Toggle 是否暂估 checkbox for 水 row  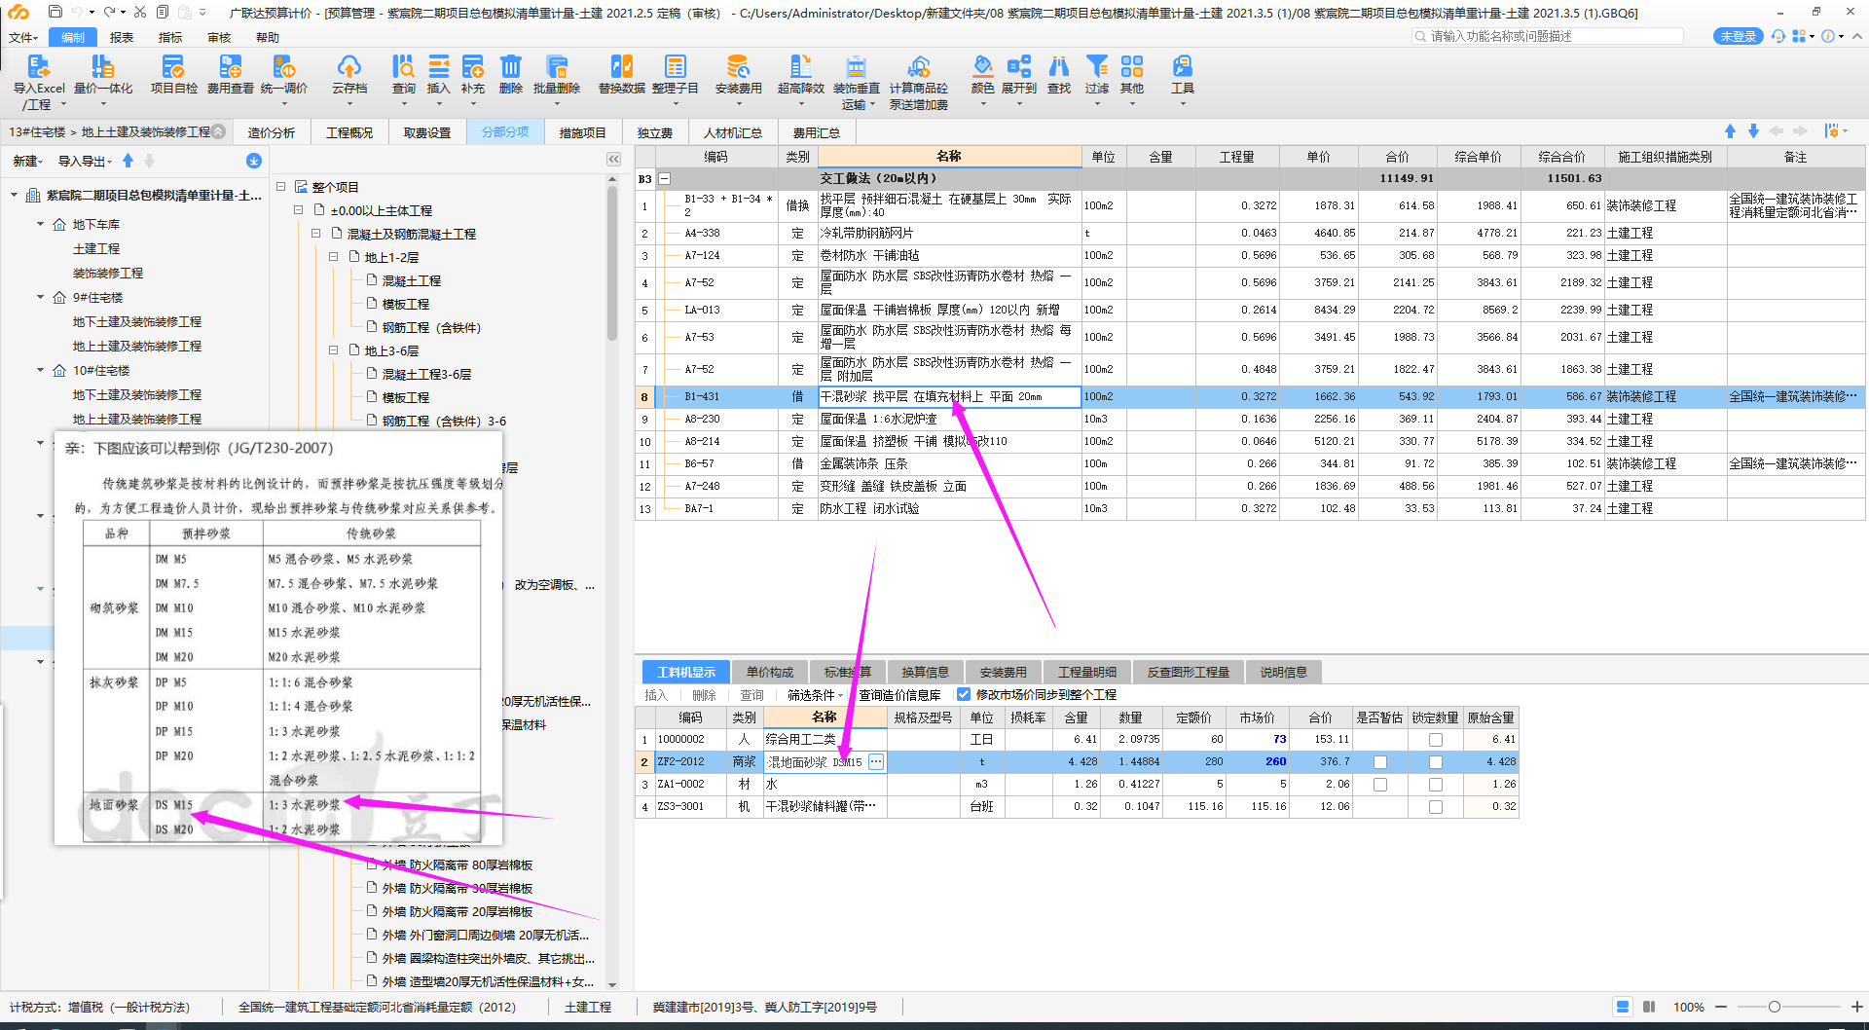[1379, 785]
